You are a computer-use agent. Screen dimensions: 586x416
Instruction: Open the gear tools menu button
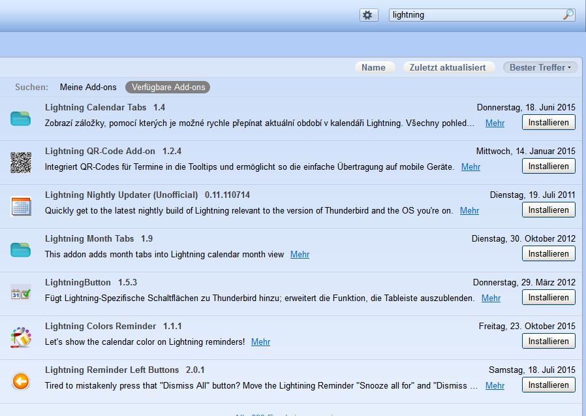tap(369, 15)
